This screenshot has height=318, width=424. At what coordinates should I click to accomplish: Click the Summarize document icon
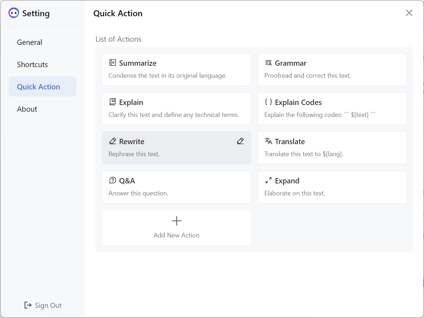click(112, 63)
